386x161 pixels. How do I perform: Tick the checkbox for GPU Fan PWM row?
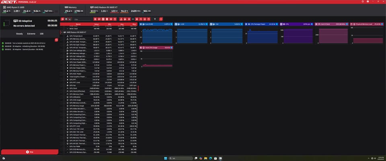pyautogui.click(x=64, y=146)
